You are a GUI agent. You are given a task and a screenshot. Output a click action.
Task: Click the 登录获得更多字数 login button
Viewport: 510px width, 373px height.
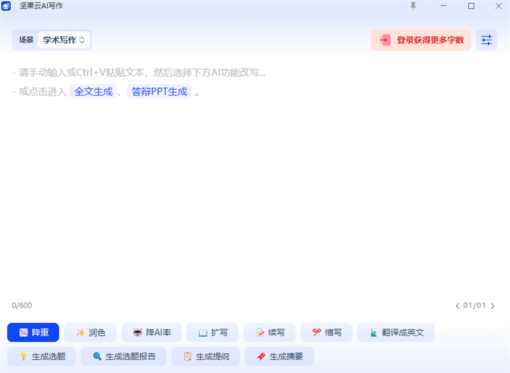click(420, 40)
